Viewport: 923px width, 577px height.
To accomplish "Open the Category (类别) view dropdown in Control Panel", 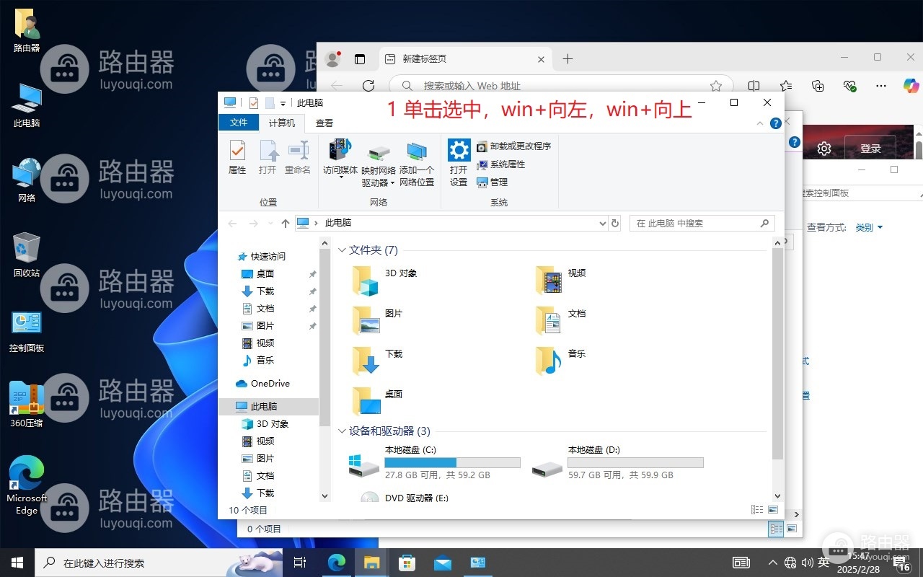I will 869,227.
